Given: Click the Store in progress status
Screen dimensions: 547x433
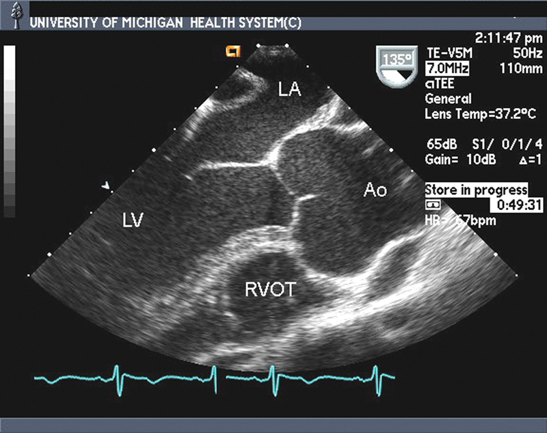Looking at the screenshot, I should click(476, 189).
